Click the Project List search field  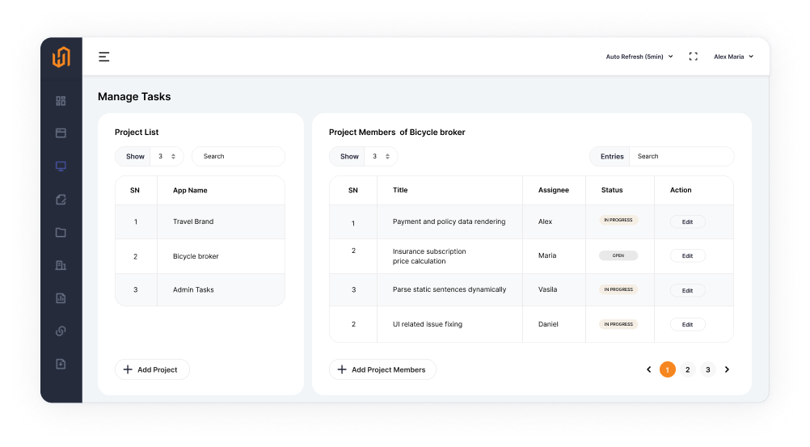pos(238,157)
